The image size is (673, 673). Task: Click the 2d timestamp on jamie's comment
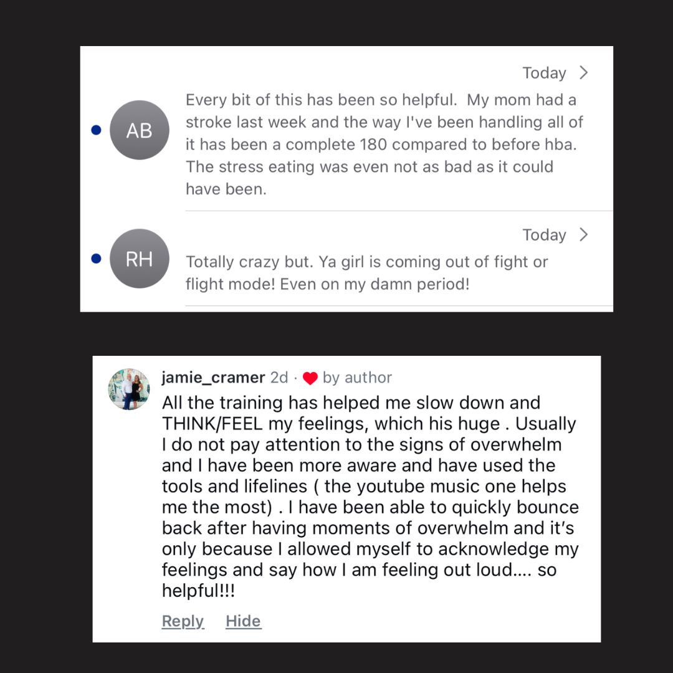pos(279,378)
